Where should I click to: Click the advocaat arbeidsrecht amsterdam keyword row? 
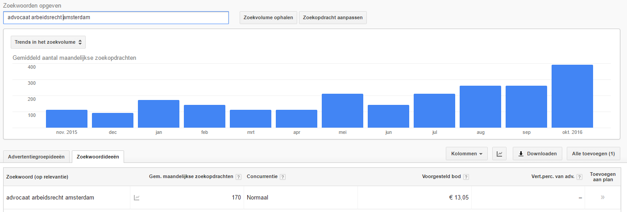pyautogui.click(x=50, y=198)
